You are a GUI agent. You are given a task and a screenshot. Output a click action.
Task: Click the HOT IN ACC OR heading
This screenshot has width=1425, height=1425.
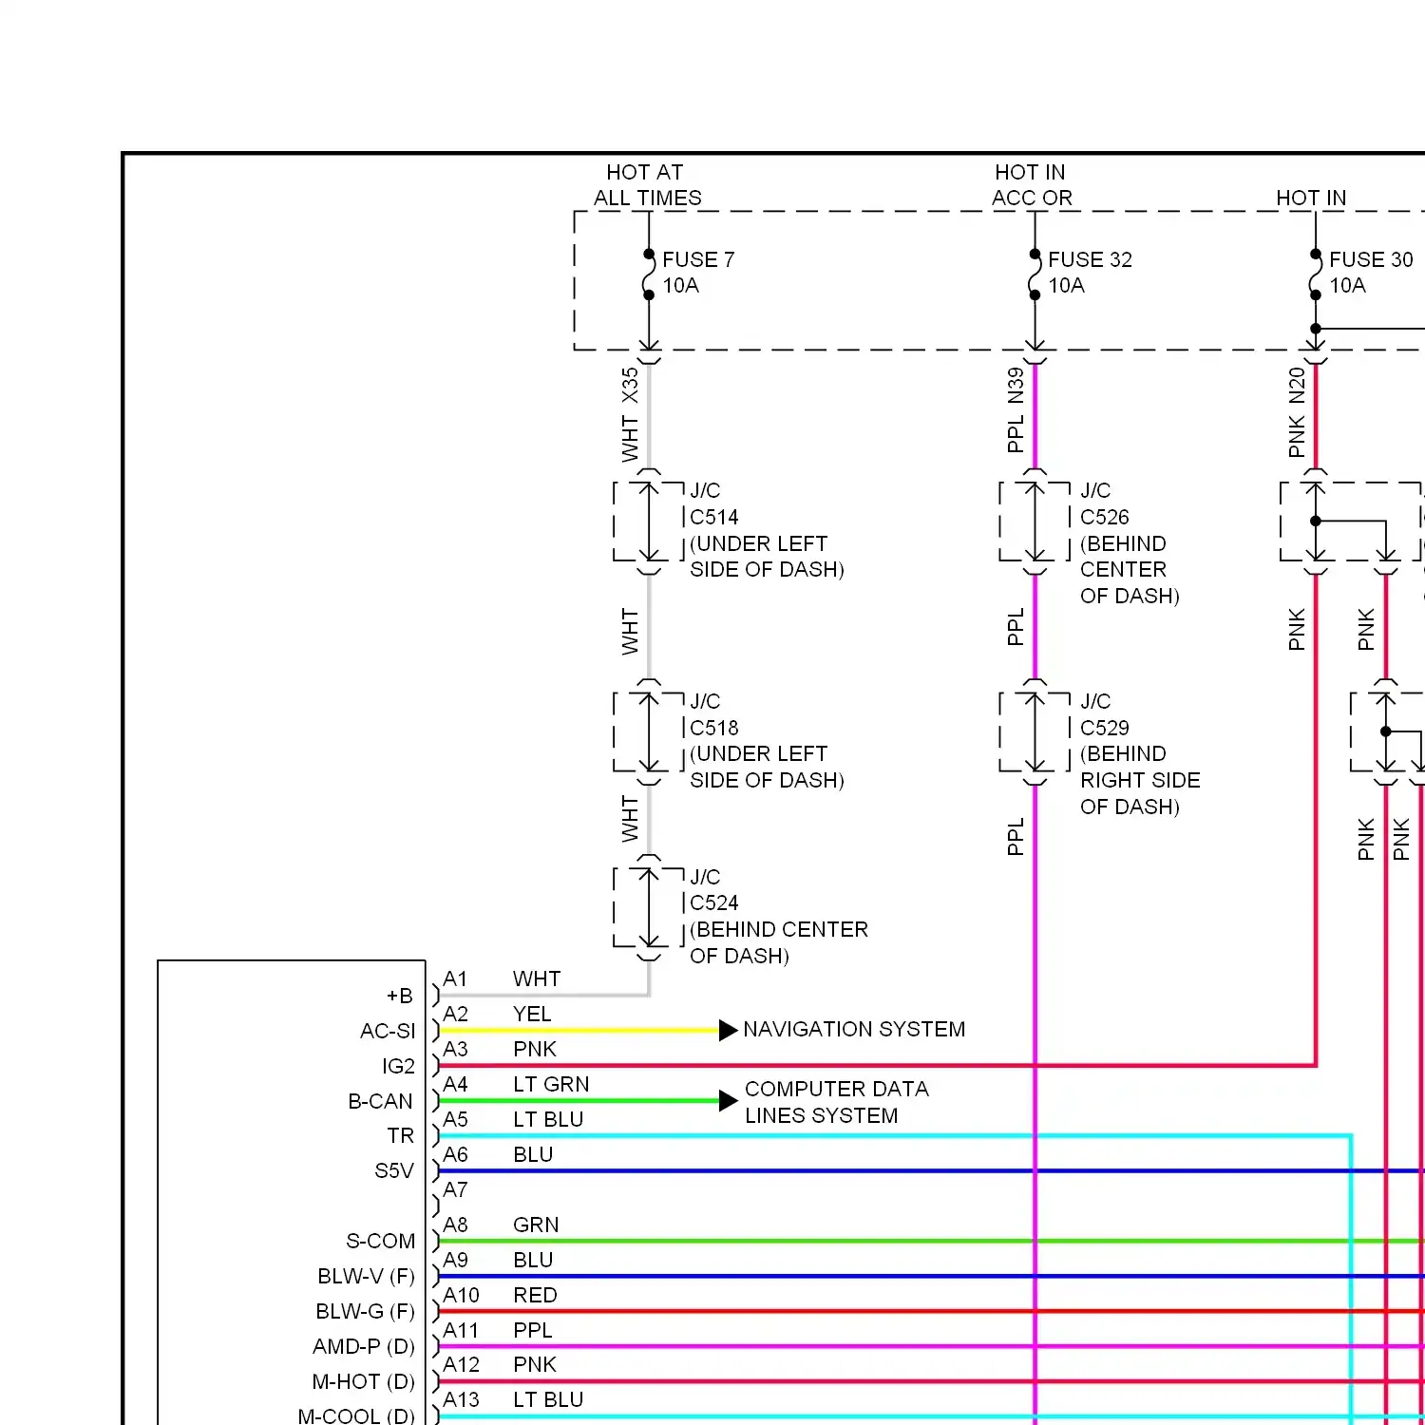pos(1032,185)
